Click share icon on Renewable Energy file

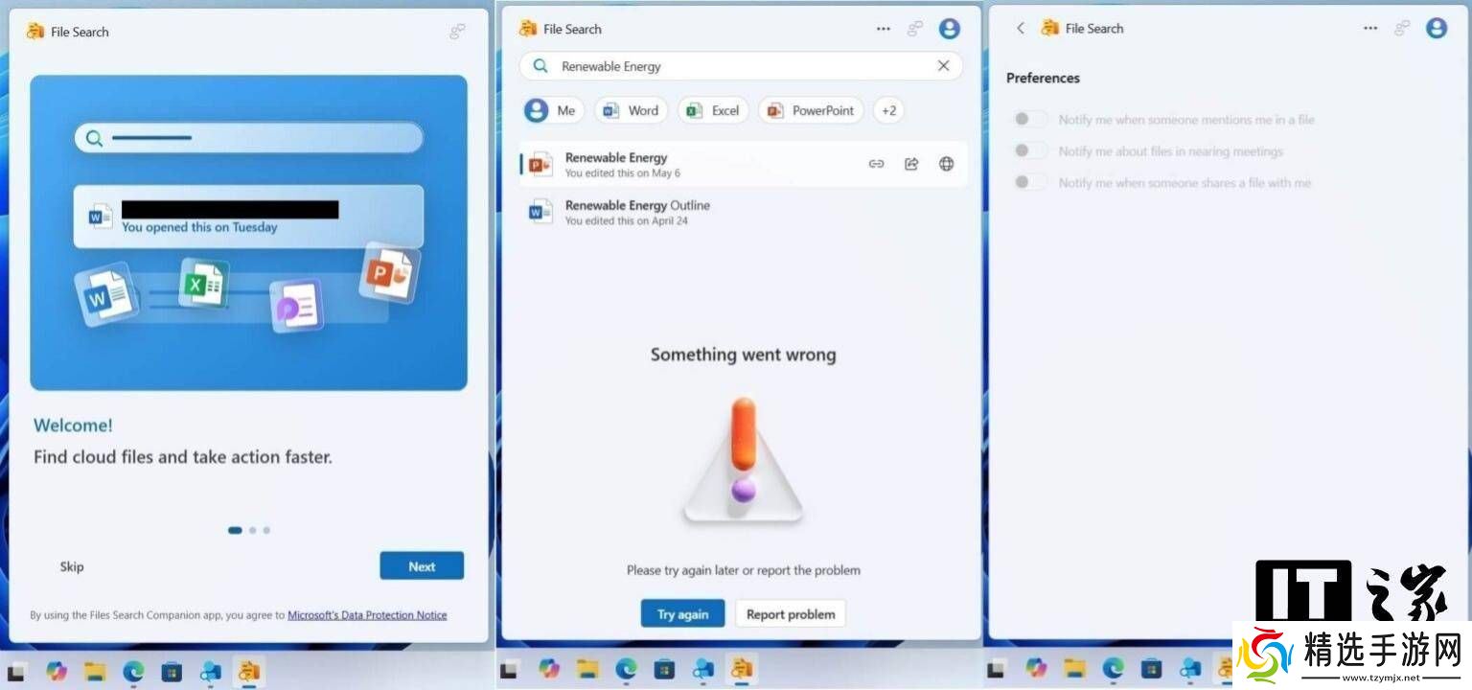point(911,164)
